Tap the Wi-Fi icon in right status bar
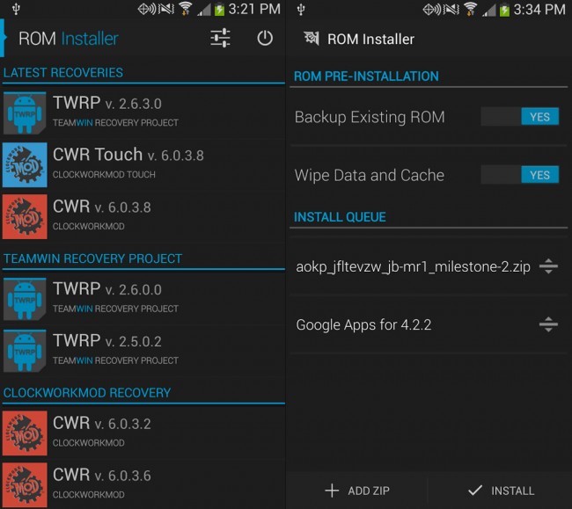 coord(470,9)
